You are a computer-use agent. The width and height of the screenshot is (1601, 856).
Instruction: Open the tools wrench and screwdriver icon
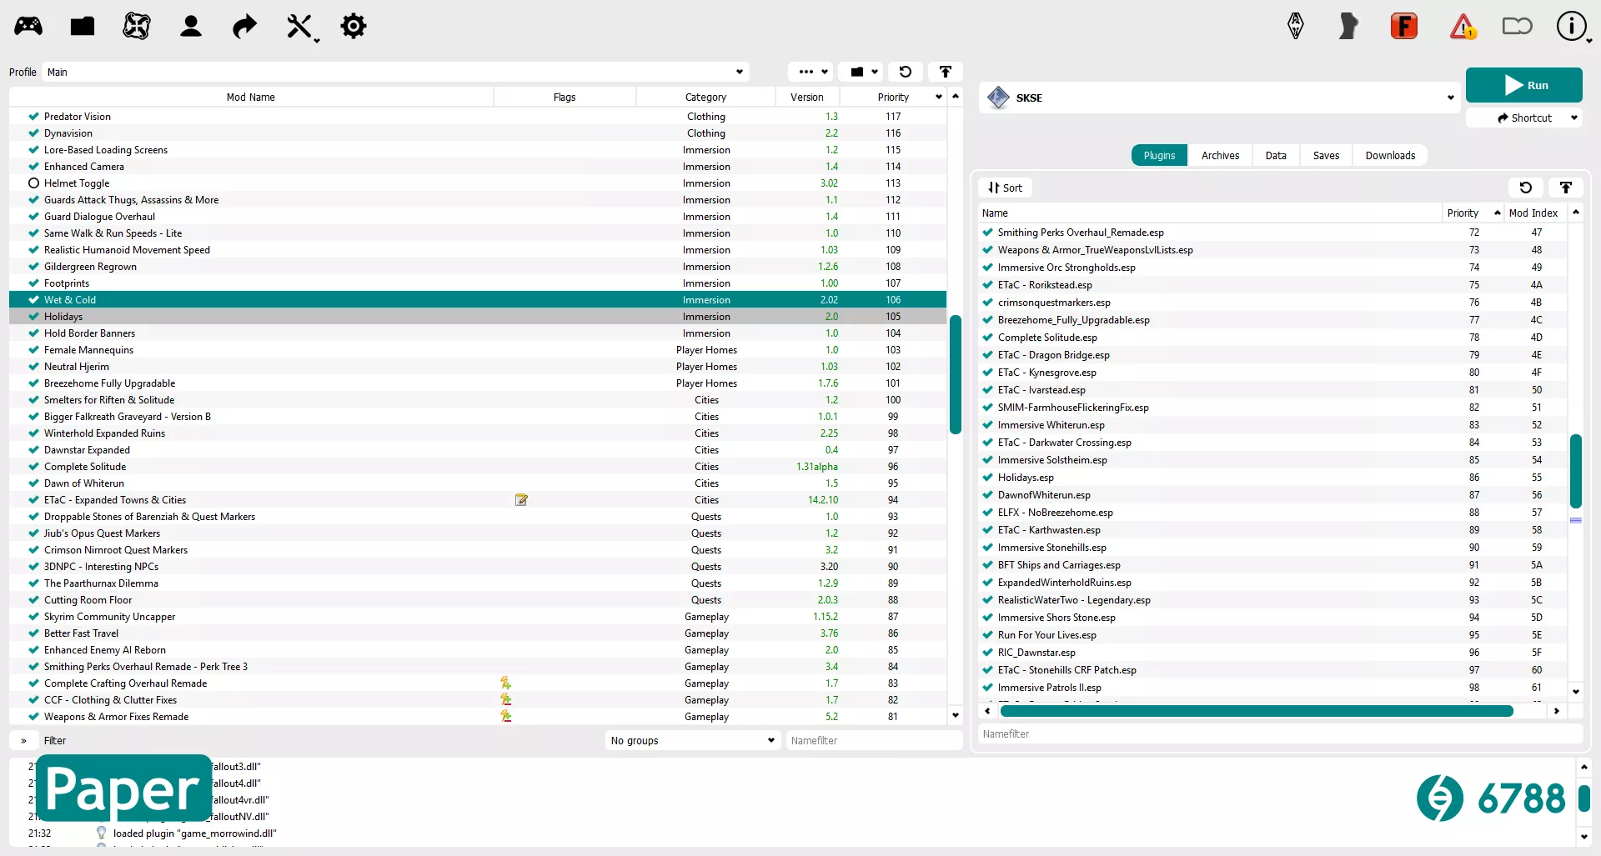point(299,26)
